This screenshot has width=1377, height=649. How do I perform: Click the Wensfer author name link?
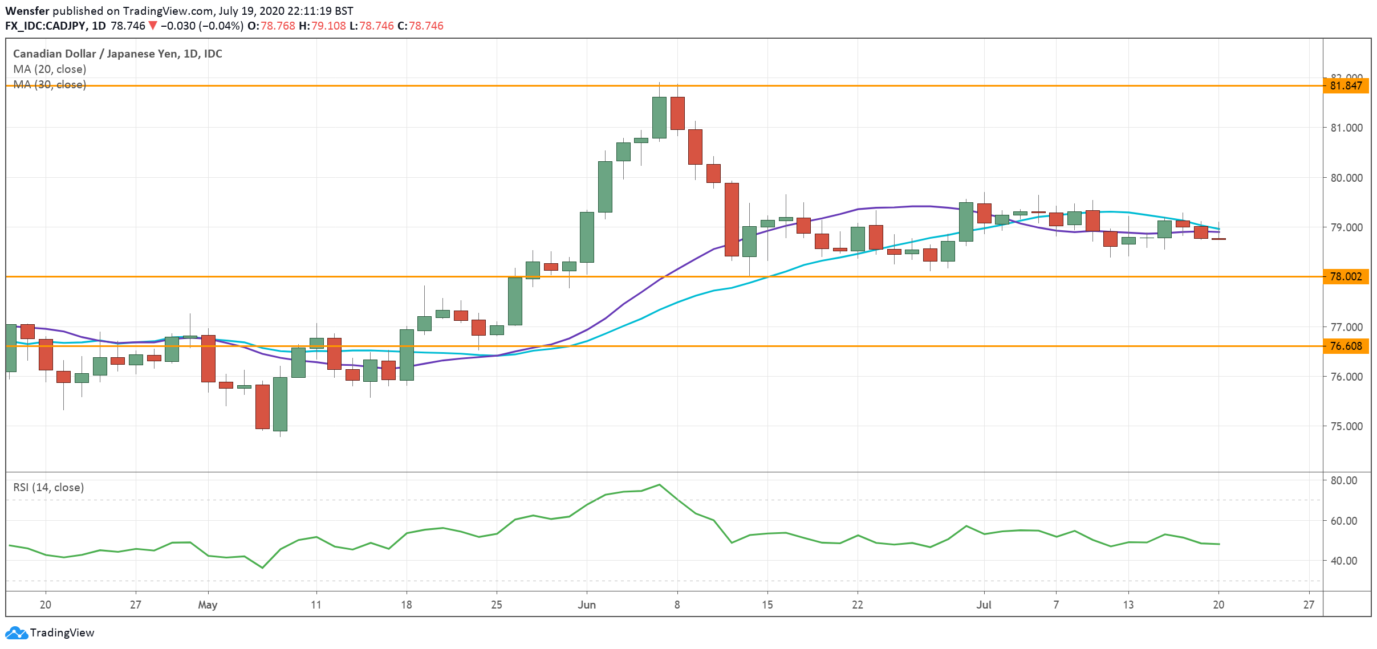coord(27,10)
